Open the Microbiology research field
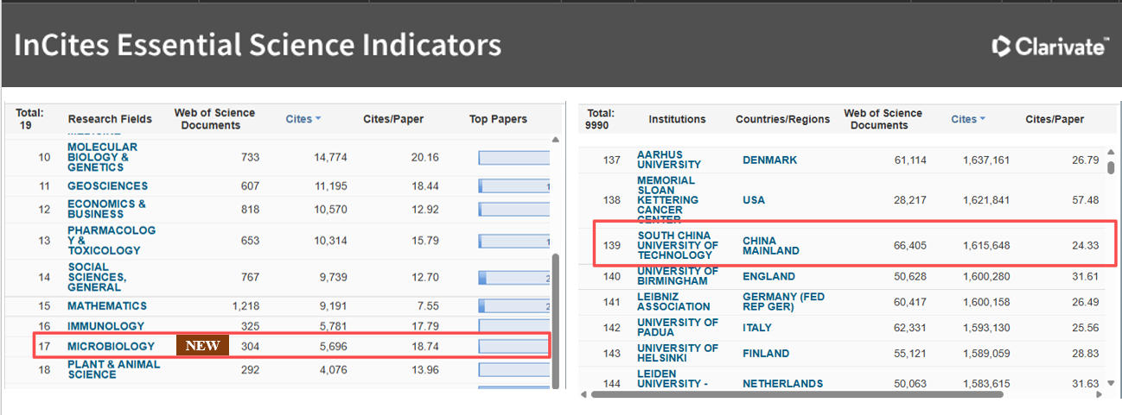The height and width of the screenshot is (415, 1122). [x=111, y=346]
